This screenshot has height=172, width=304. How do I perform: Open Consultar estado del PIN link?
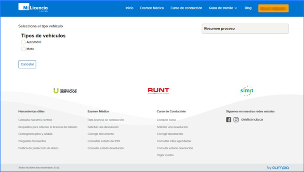tap(103, 141)
